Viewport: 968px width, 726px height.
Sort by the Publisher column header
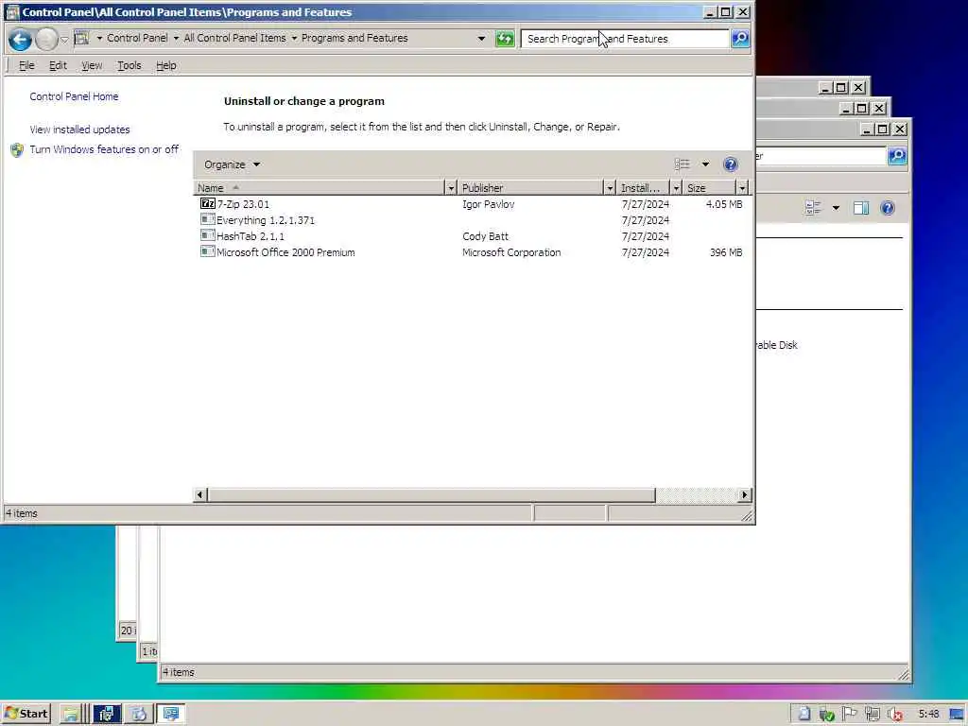click(531, 188)
